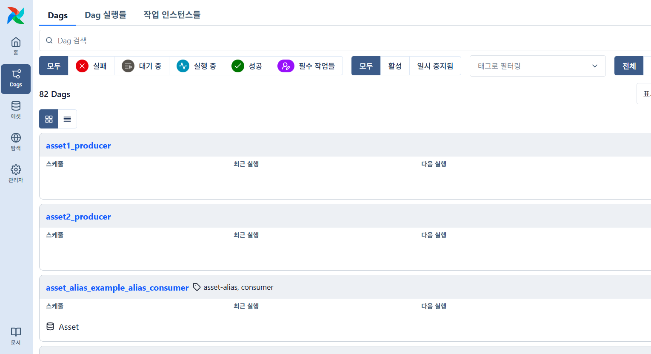Expand the tag filter (태그로 필터링) dropdown
The width and height of the screenshot is (651, 354).
coord(532,66)
